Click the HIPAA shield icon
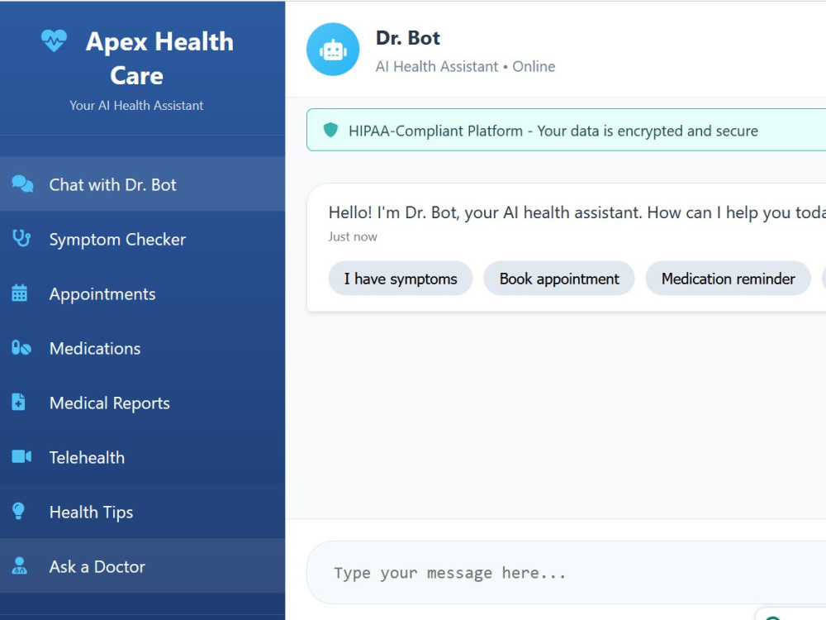The width and height of the screenshot is (826, 620). coord(330,130)
